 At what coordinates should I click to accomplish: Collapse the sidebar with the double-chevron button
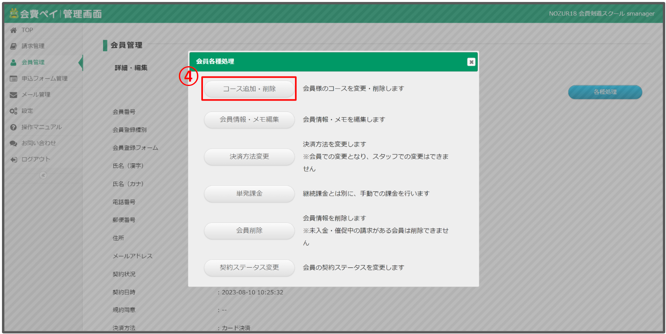coord(43,175)
